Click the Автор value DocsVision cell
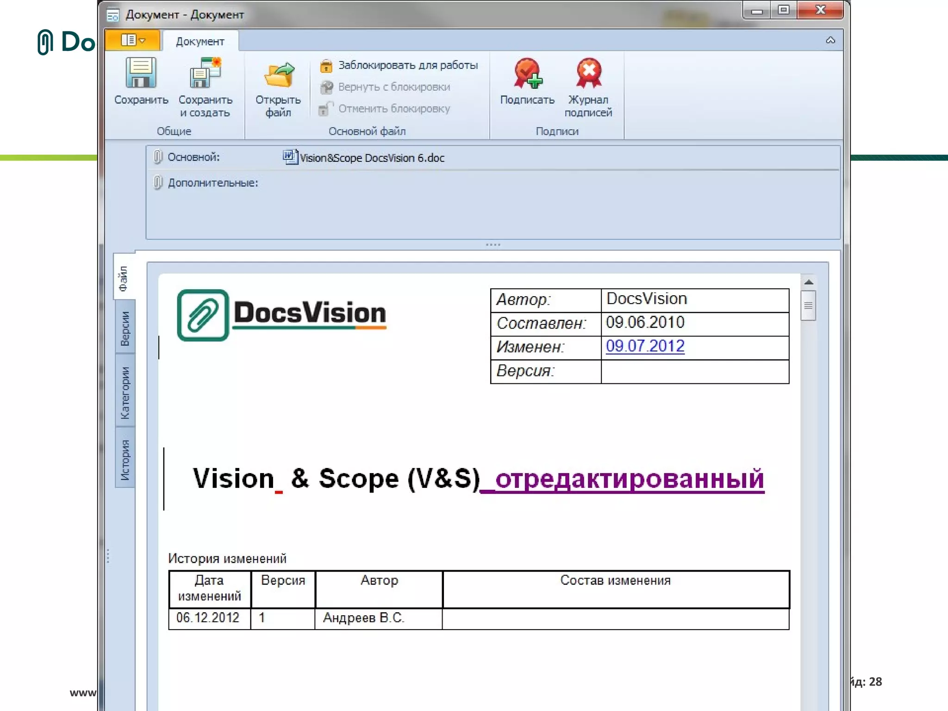 [695, 300]
